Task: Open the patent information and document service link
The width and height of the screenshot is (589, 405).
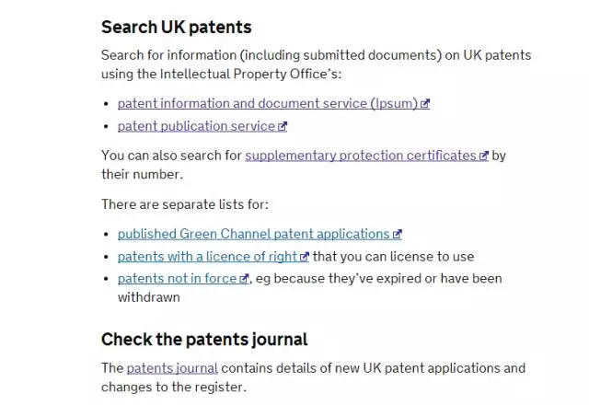Action: point(267,103)
